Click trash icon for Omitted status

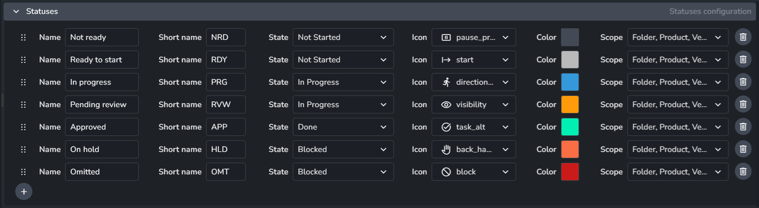pyautogui.click(x=743, y=172)
